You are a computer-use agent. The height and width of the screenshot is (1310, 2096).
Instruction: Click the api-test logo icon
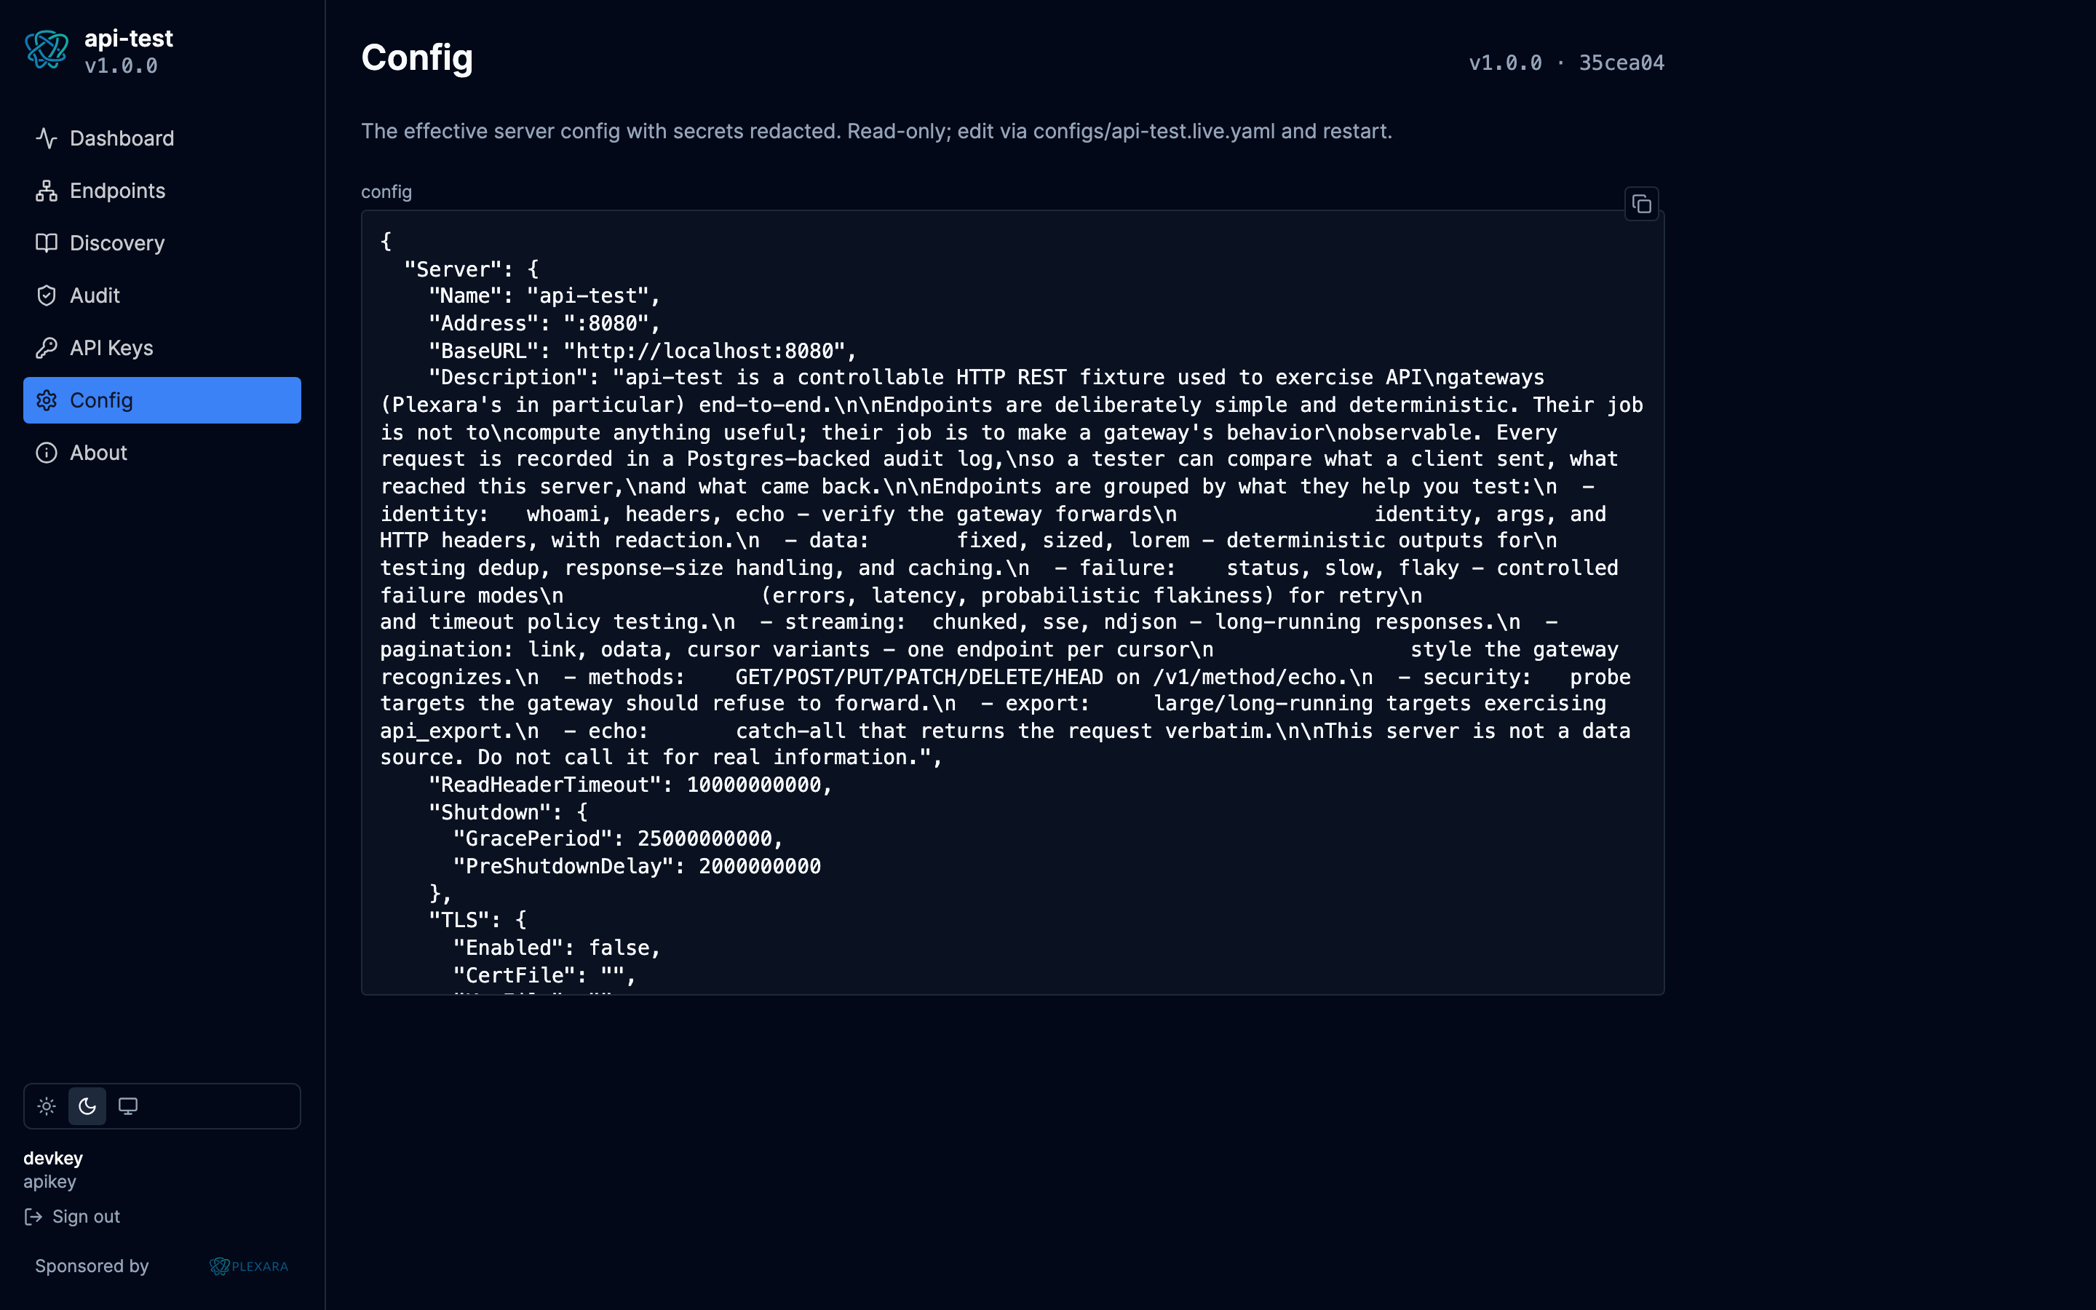(47, 50)
